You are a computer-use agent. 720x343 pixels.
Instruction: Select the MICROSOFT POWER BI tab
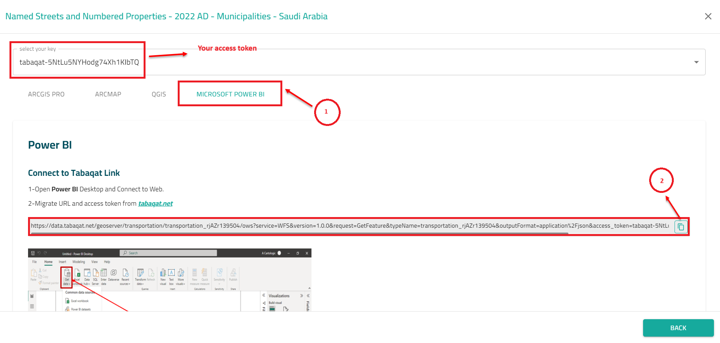click(x=230, y=94)
